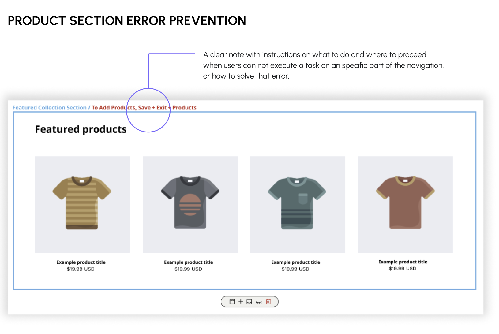The height and width of the screenshot is (334, 499).
Task: Hide section with closed-eye icon
Action: click(x=259, y=302)
